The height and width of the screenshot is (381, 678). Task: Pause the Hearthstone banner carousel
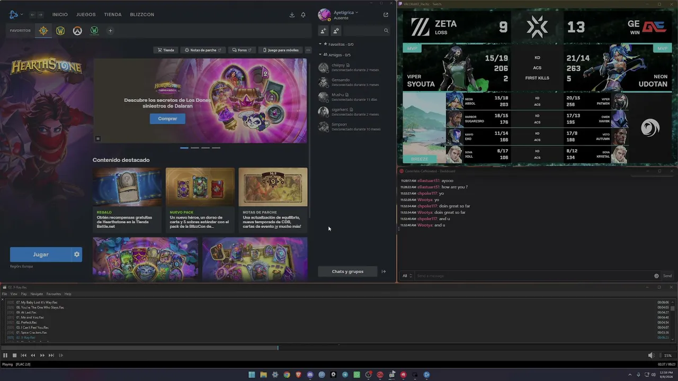[98, 139]
